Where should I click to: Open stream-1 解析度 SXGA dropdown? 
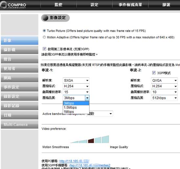pyautogui.click(x=76, y=80)
